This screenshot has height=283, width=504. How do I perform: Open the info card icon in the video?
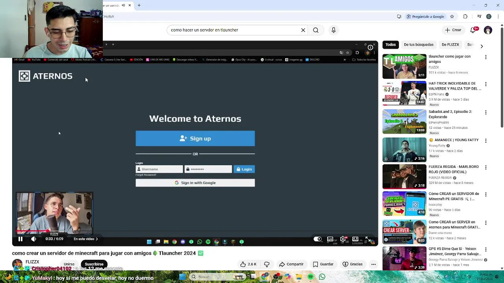371,47
